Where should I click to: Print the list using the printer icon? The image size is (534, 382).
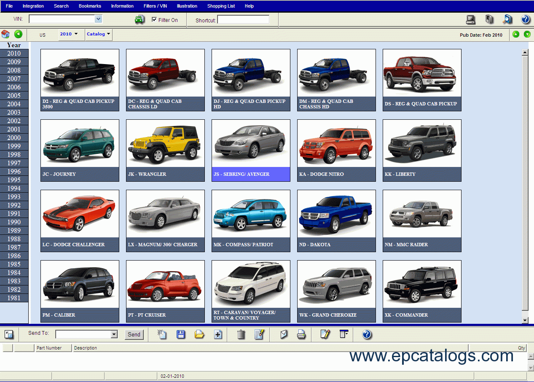click(301, 334)
